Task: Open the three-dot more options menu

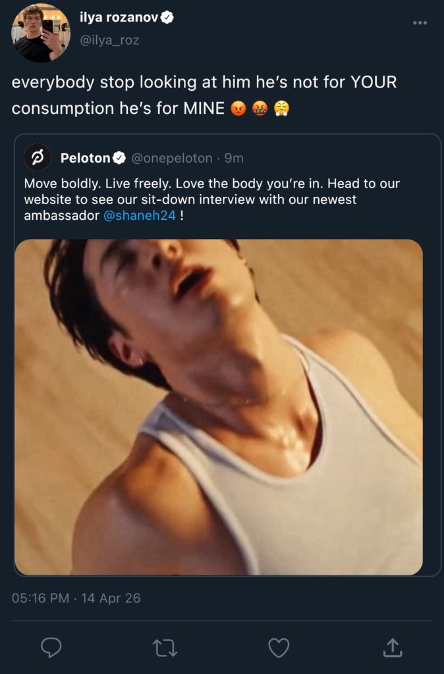Action: pyautogui.click(x=420, y=23)
